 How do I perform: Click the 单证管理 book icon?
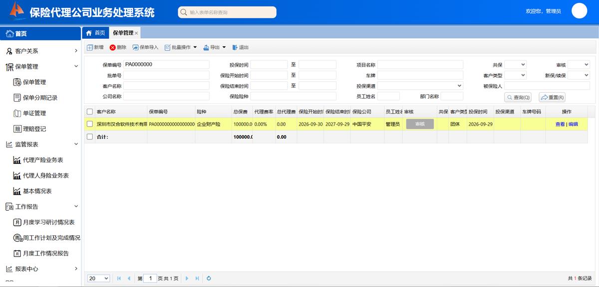tap(17, 113)
